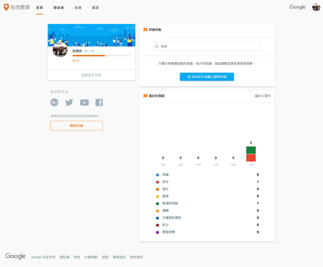Click the Google logo in the header

(x=297, y=7)
